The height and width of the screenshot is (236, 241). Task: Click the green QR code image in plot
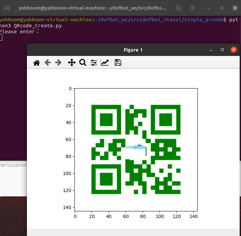click(136, 149)
